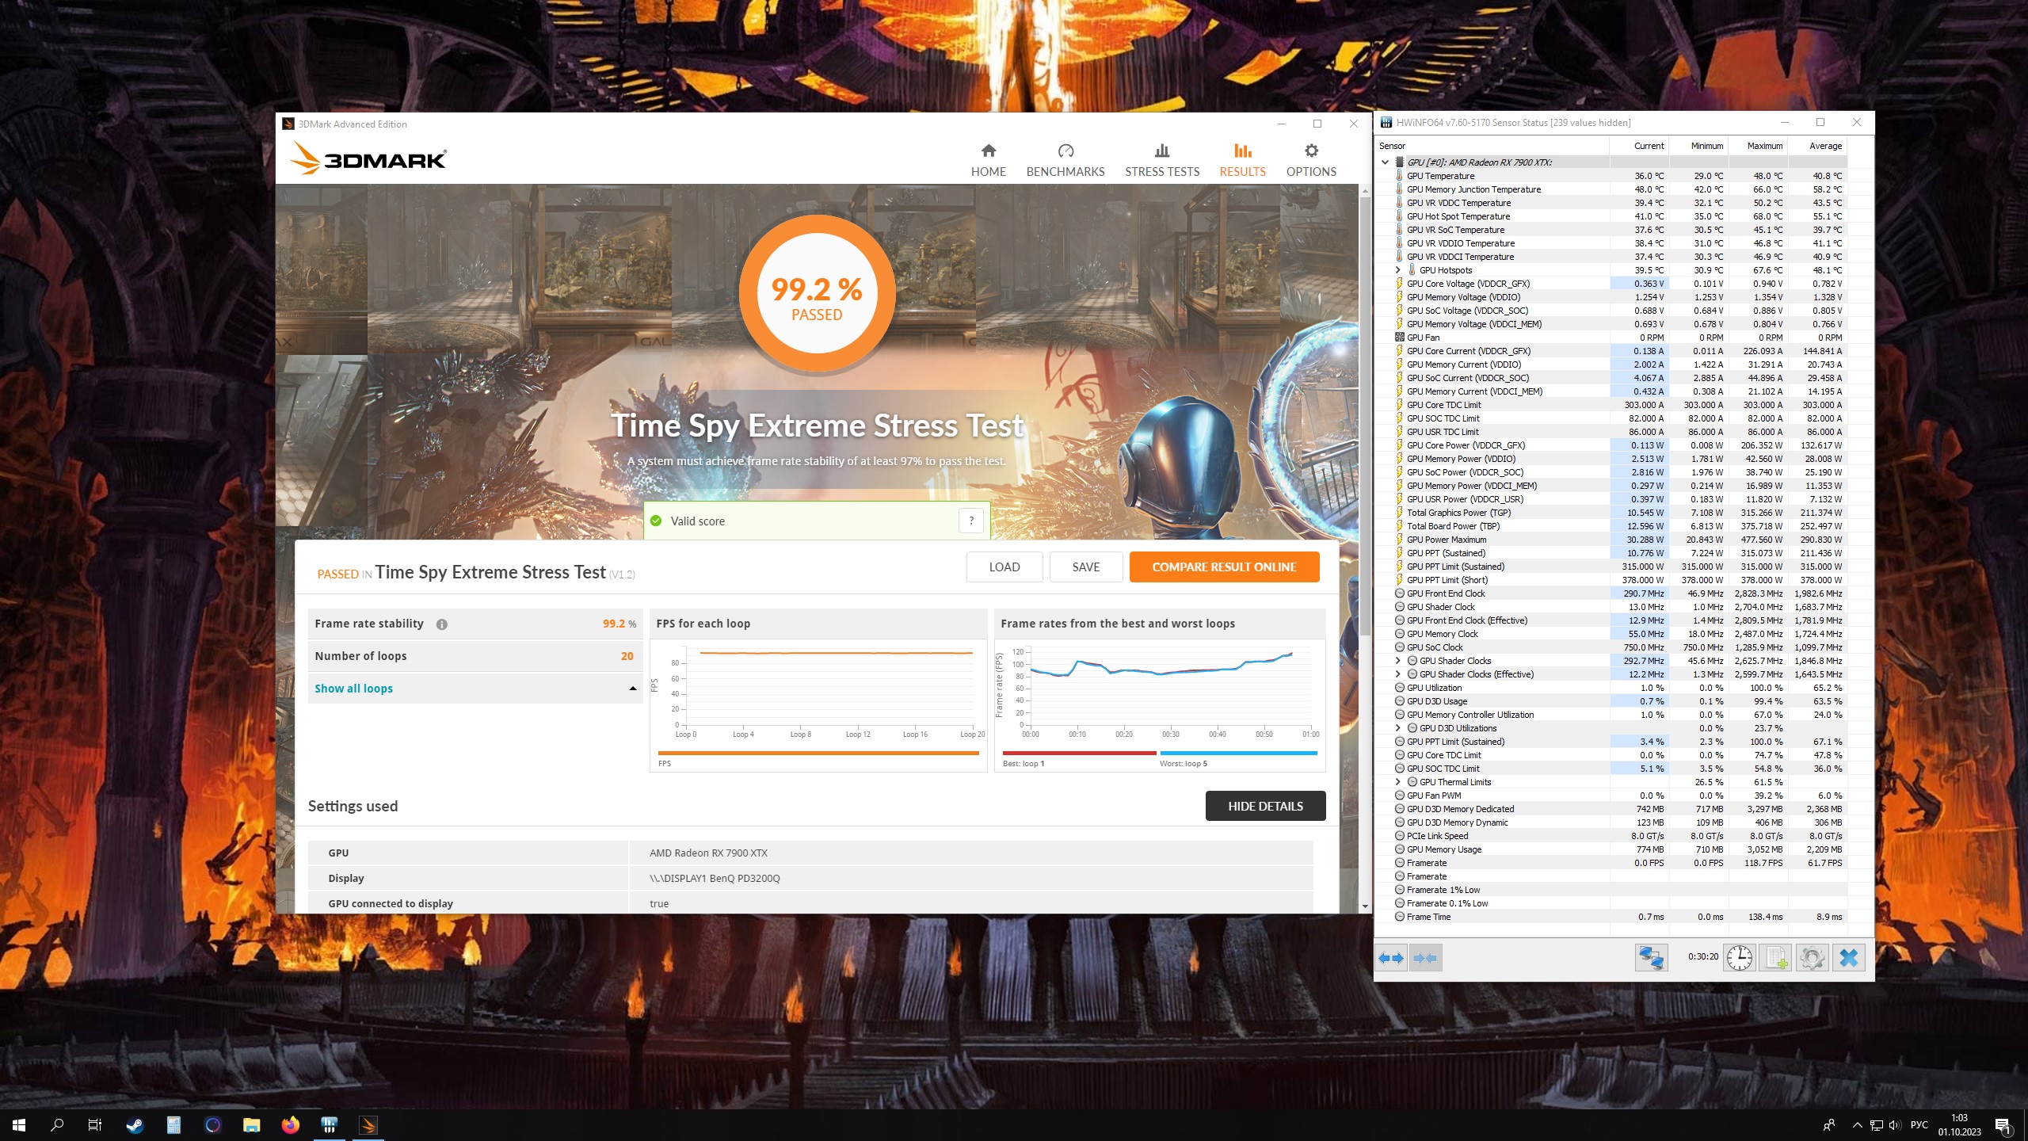Reset sensor timer with clock icon
2028x1141 pixels.
click(1740, 958)
